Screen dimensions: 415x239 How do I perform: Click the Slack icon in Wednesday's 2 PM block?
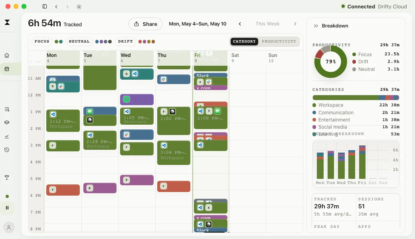[x=126, y=135]
